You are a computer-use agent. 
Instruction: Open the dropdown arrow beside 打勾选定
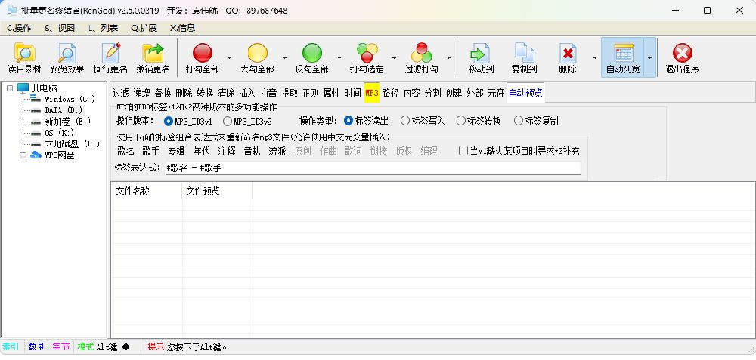[x=394, y=58]
